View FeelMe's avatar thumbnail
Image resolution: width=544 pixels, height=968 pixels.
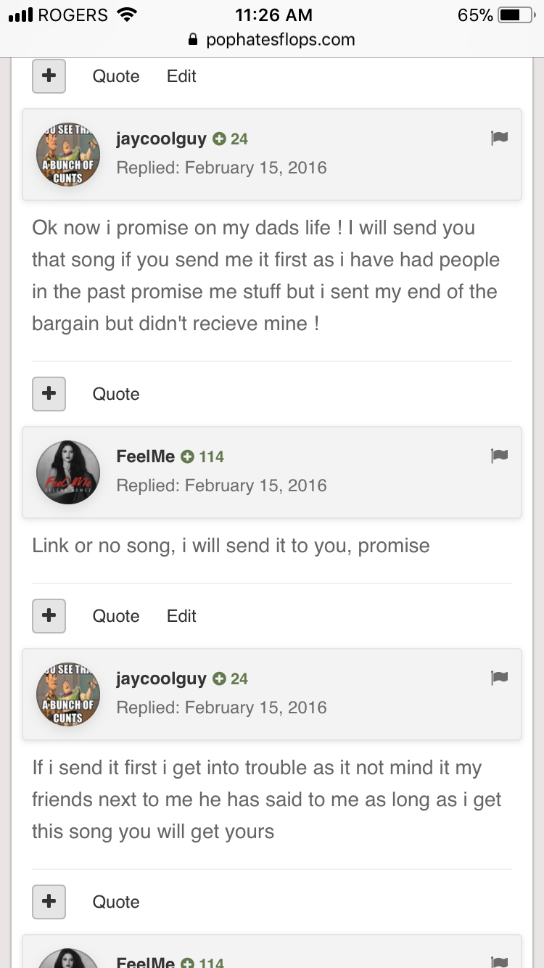tap(68, 472)
